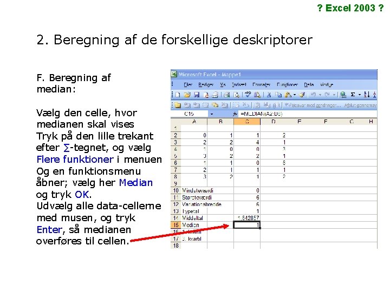
Task: Run the ABC spelling check icon
Action: click(x=248, y=94)
